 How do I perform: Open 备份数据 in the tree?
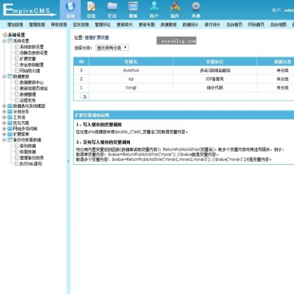point(28,146)
